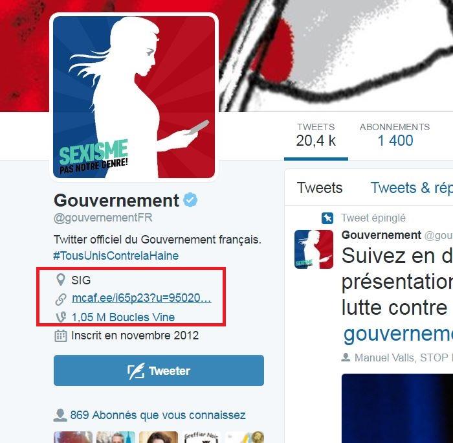The height and width of the screenshot is (443, 453).
Task: Open 869 Abonnés que vous connaissez
Action: coord(158,415)
